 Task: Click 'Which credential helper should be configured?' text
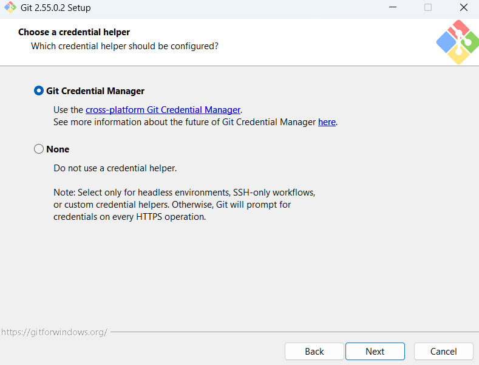pyautogui.click(x=124, y=46)
